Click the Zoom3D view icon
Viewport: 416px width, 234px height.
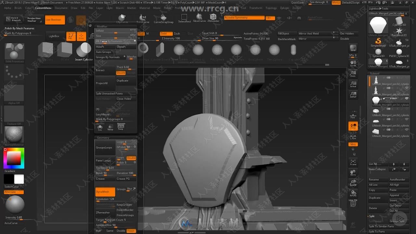point(353,183)
